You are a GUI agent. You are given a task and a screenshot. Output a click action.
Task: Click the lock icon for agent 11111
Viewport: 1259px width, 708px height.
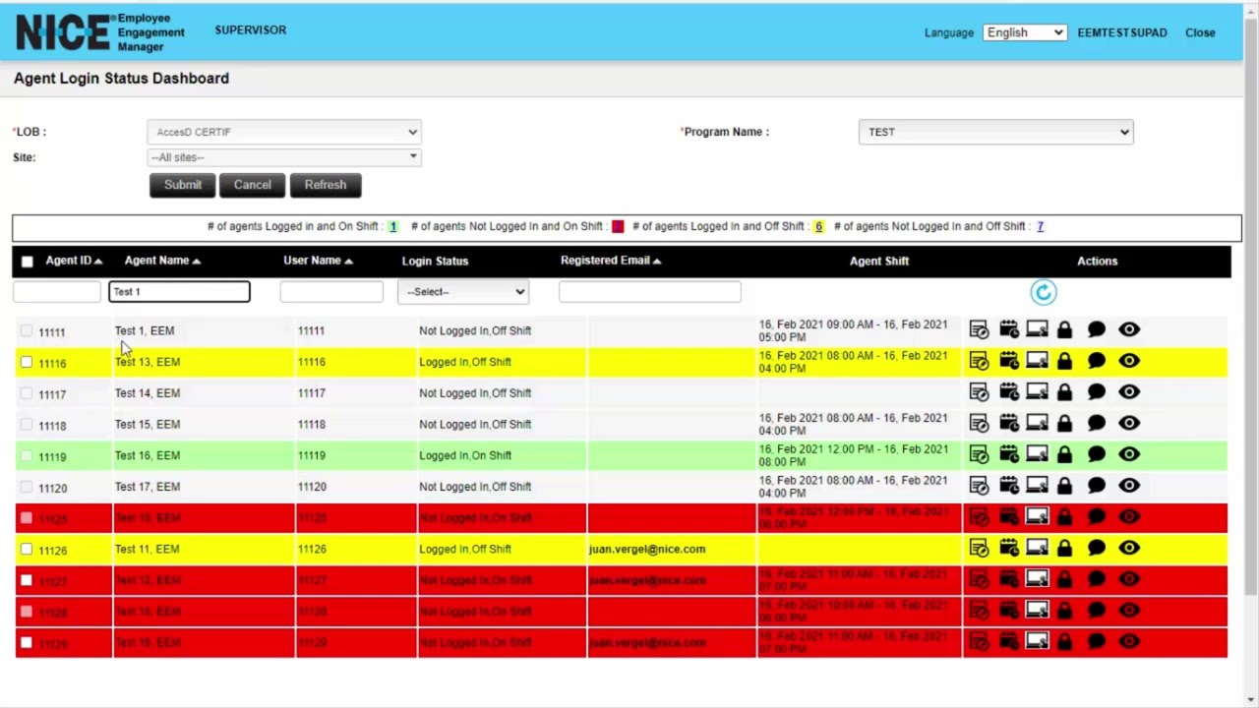click(1065, 330)
